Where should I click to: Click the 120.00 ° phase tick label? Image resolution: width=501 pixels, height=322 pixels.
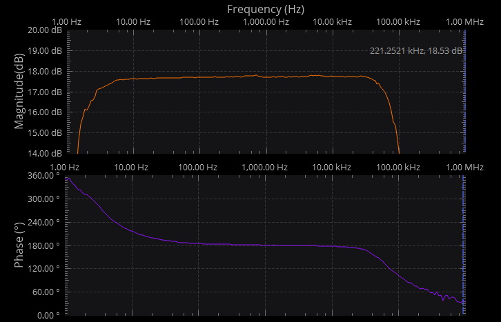click(43, 269)
